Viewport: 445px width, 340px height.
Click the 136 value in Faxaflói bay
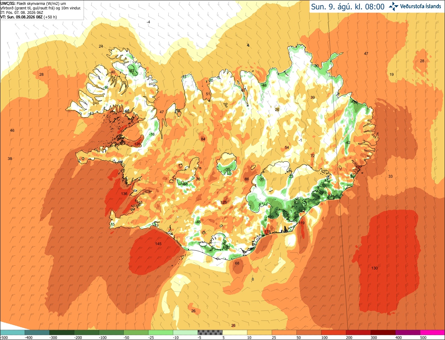pos(124,194)
